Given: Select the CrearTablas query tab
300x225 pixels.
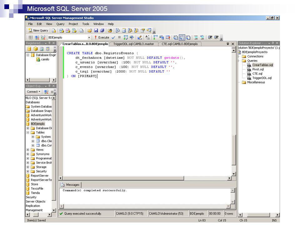Looking at the screenshot, I should click(85, 44).
